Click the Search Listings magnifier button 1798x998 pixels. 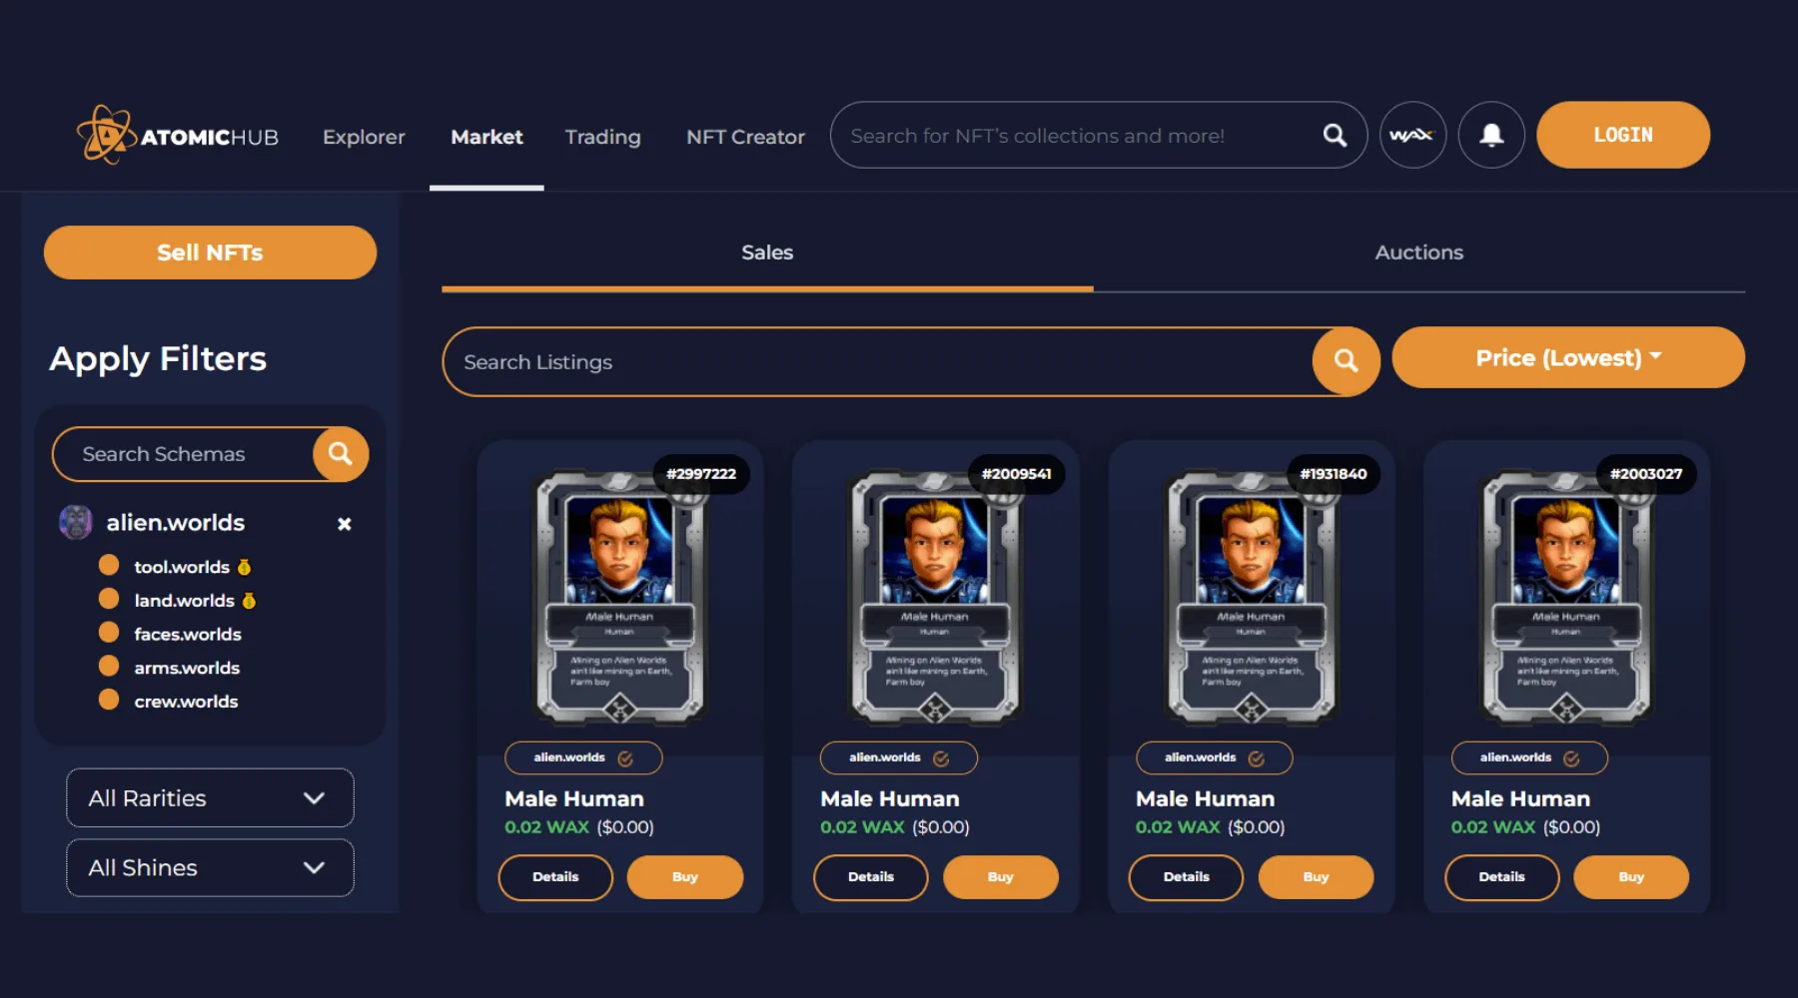pyautogui.click(x=1346, y=361)
